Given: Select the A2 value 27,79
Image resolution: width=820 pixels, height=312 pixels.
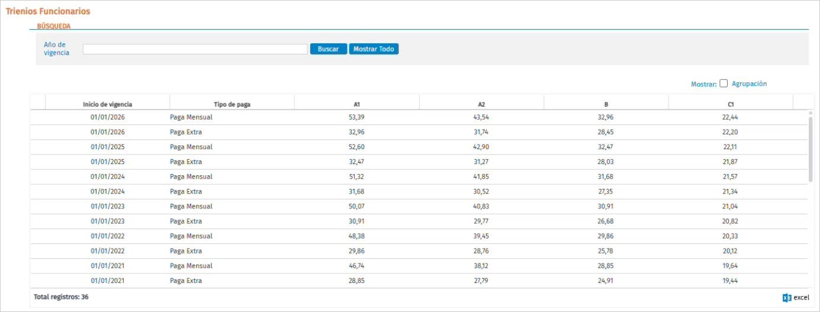Looking at the screenshot, I should point(481,281).
